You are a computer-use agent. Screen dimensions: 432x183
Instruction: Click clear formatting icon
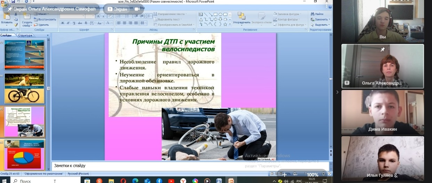110,16
